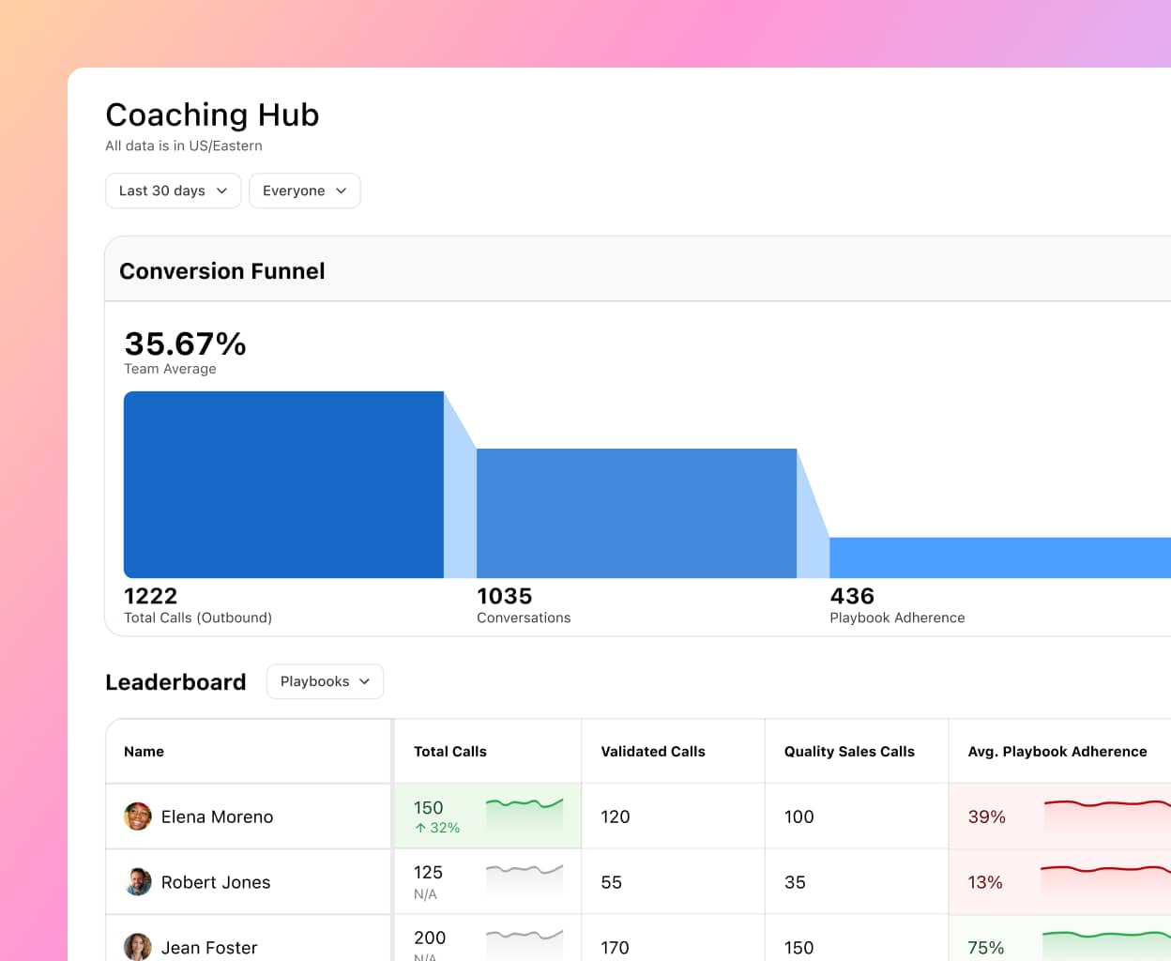Click Elena Moreno's 120 validated calls

point(616,816)
